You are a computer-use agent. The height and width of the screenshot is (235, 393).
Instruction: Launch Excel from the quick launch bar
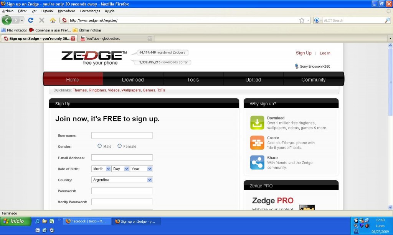[52, 221]
